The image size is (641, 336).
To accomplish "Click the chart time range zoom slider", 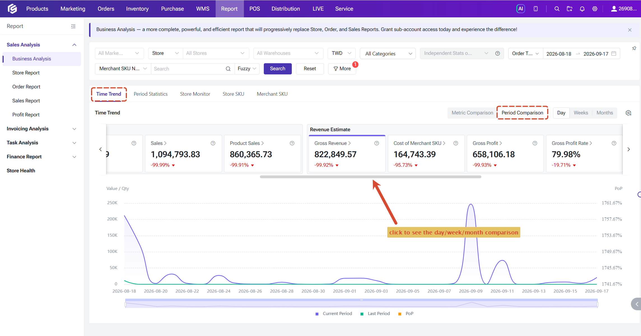I will pos(361,304).
